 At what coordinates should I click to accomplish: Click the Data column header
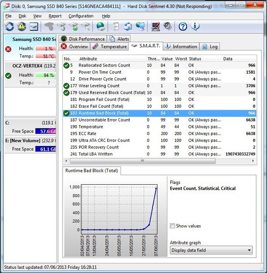tap(239, 59)
